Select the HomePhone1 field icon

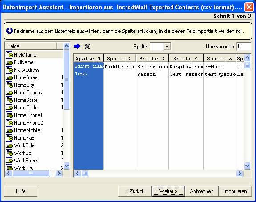tap(9, 115)
